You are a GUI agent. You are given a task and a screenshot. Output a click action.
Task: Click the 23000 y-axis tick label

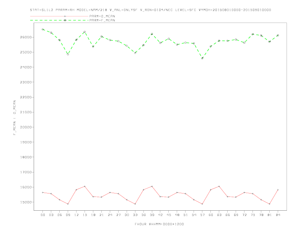[26, 82]
